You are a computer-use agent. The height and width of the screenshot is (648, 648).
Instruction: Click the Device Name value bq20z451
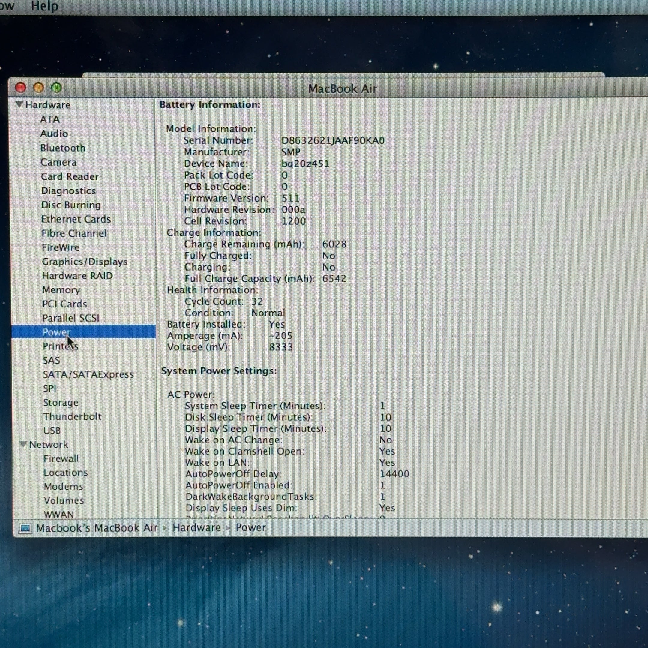tap(306, 164)
